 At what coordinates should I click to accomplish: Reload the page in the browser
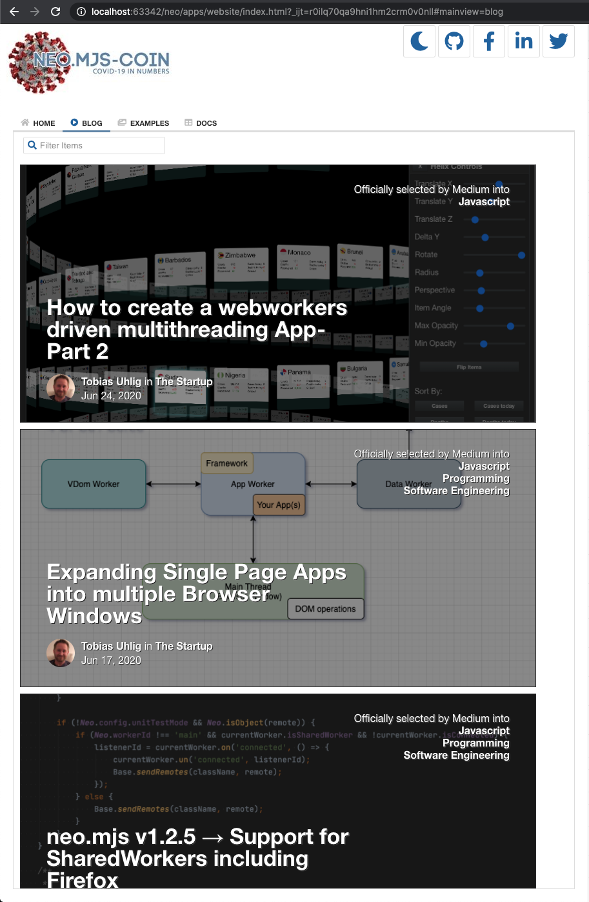coord(55,12)
